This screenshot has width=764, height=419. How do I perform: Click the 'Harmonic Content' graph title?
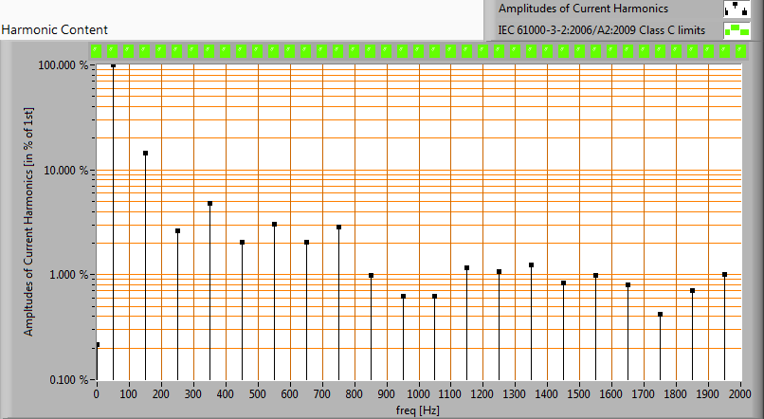(x=55, y=30)
